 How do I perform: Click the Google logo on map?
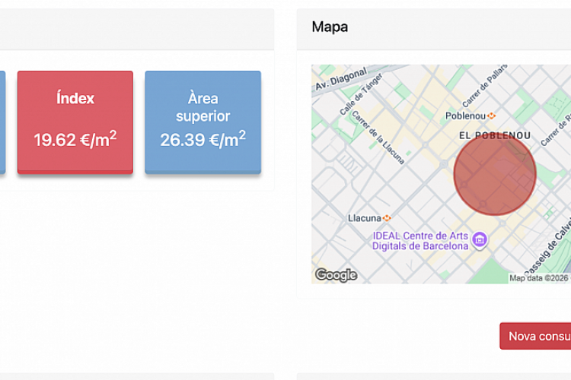[336, 275]
